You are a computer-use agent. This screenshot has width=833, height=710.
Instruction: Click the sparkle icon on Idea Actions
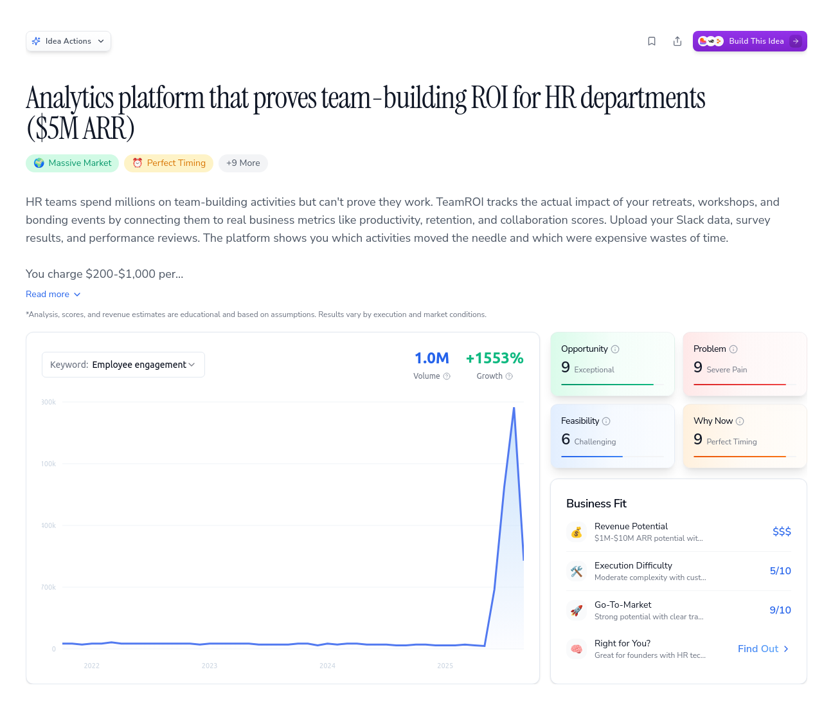[x=37, y=41]
